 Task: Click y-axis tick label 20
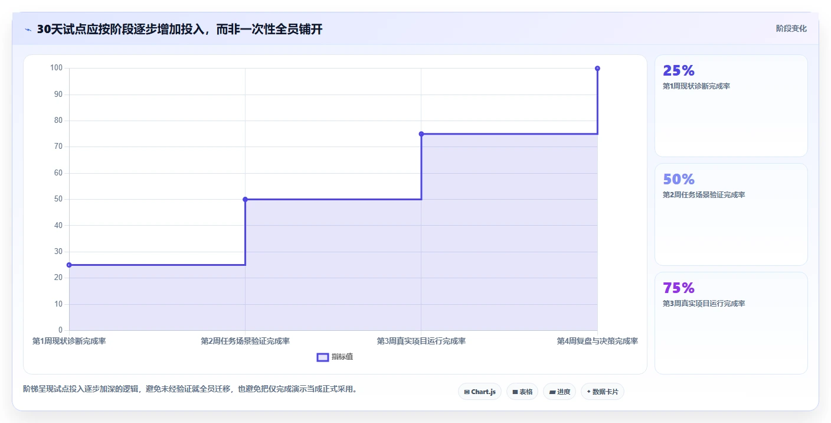coord(58,278)
